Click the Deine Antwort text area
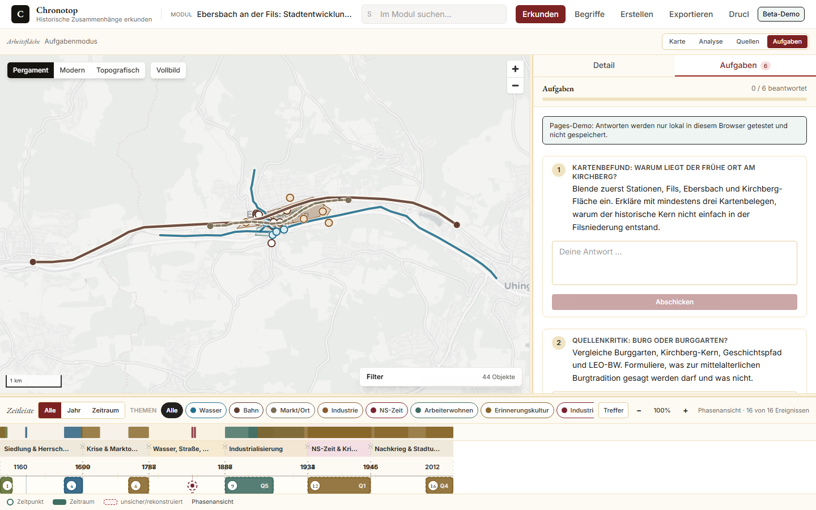This screenshot has width=816, height=510. pyautogui.click(x=674, y=263)
